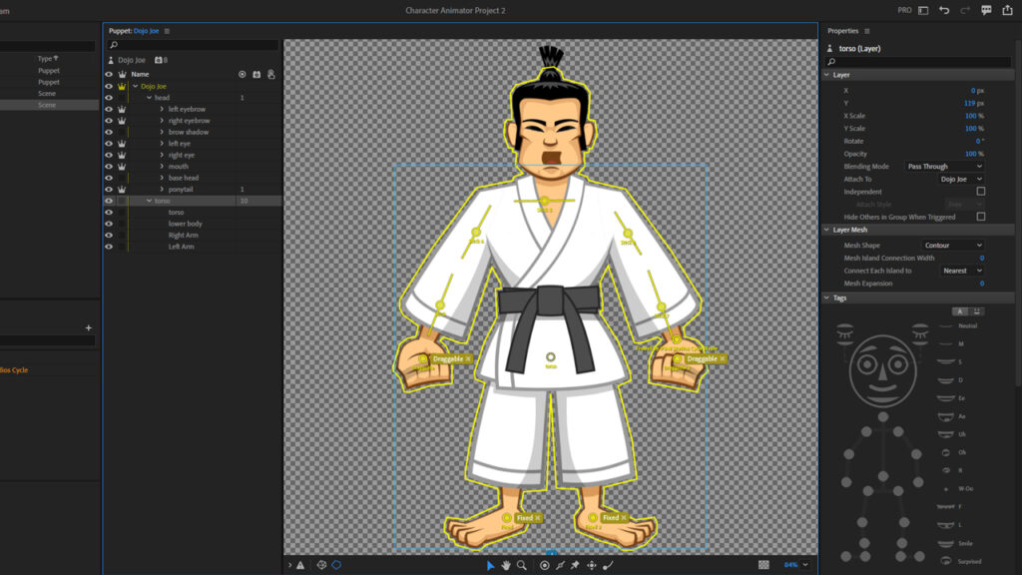Image resolution: width=1022 pixels, height=575 pixels.
Task: Expand the left eyebrow layer group
Action: coord(162,109)
